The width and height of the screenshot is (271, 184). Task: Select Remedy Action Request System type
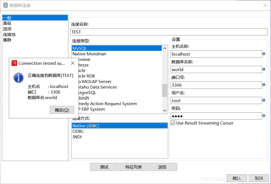pos(120,103)
